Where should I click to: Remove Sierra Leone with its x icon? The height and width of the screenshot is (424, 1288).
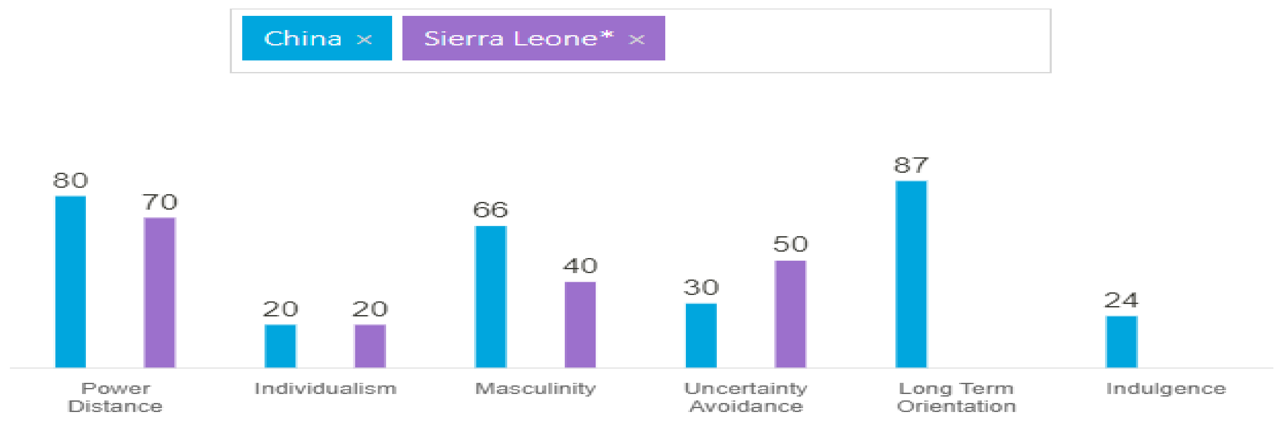pos(636,39)
